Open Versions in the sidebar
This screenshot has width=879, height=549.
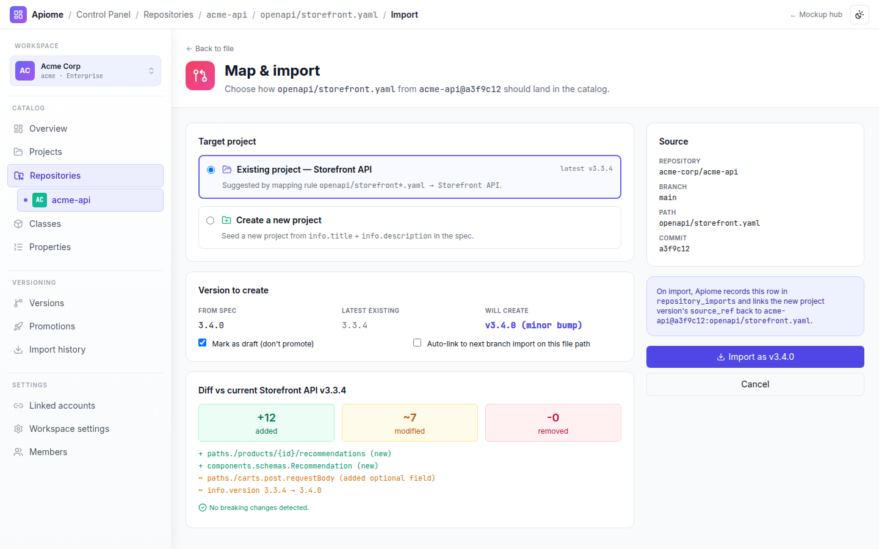tap(85, 303)
